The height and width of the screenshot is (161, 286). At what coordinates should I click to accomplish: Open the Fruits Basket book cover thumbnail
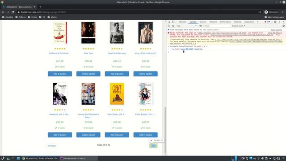(146, 94)
